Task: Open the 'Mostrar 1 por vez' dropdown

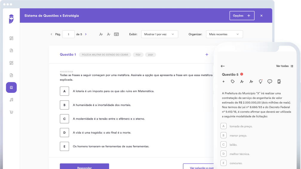Action: coord(159,34)
